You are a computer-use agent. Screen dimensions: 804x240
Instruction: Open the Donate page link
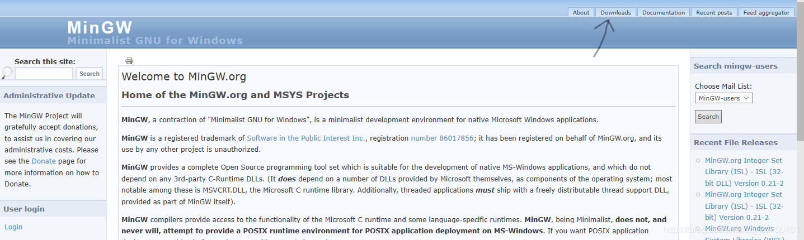tap(44, 161)
